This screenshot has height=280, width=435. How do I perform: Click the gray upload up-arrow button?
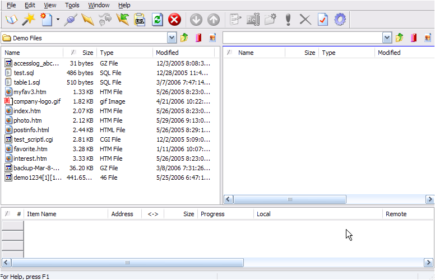click(x=214, y=20)
